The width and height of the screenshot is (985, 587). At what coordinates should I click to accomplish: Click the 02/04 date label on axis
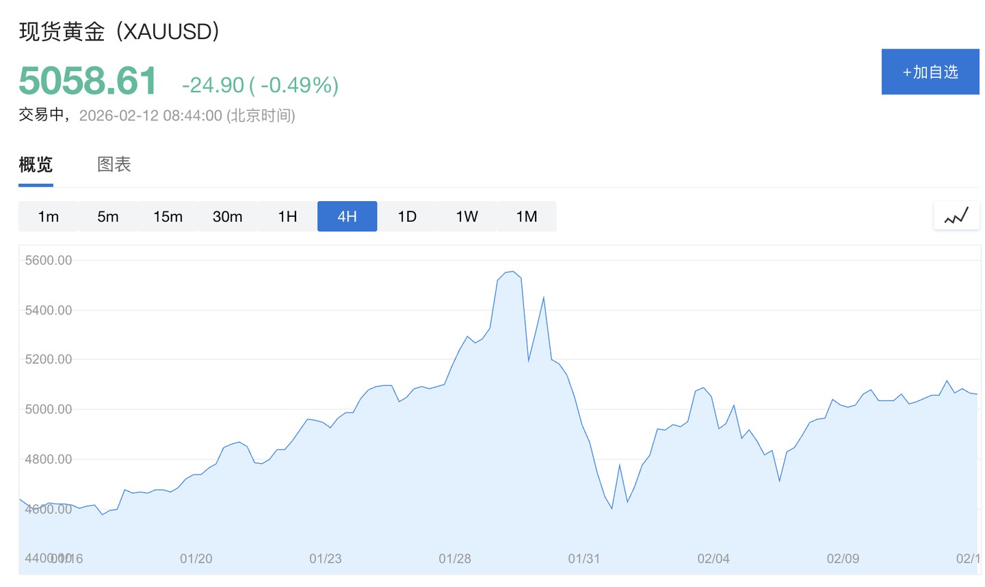pos(713,559)
